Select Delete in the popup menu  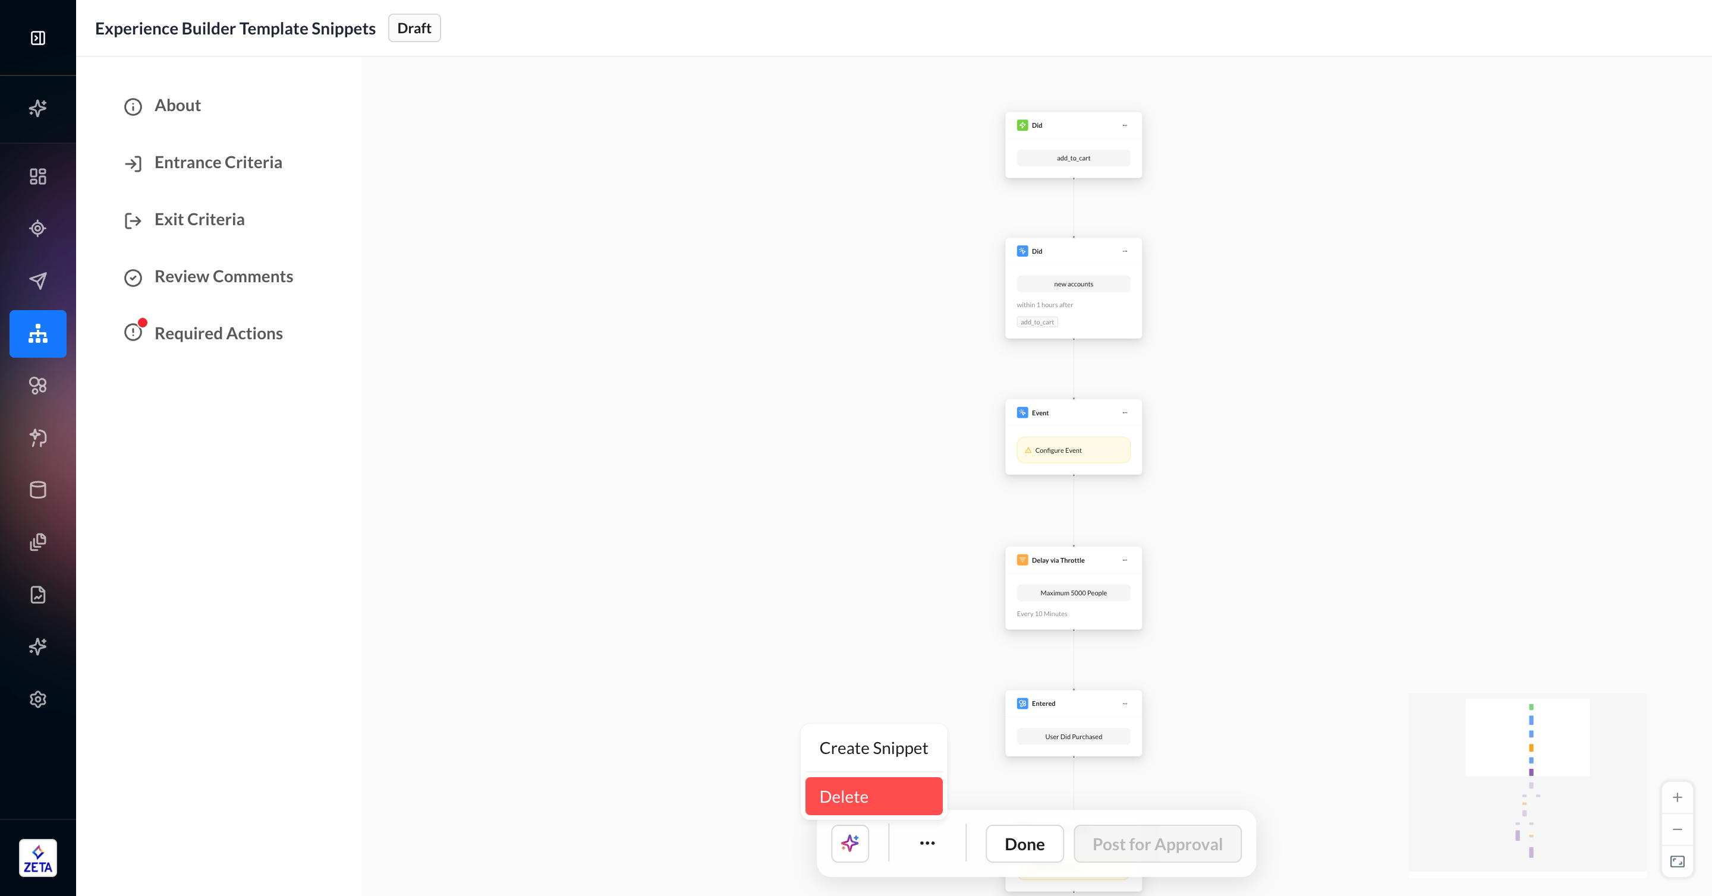pos(873,796)
